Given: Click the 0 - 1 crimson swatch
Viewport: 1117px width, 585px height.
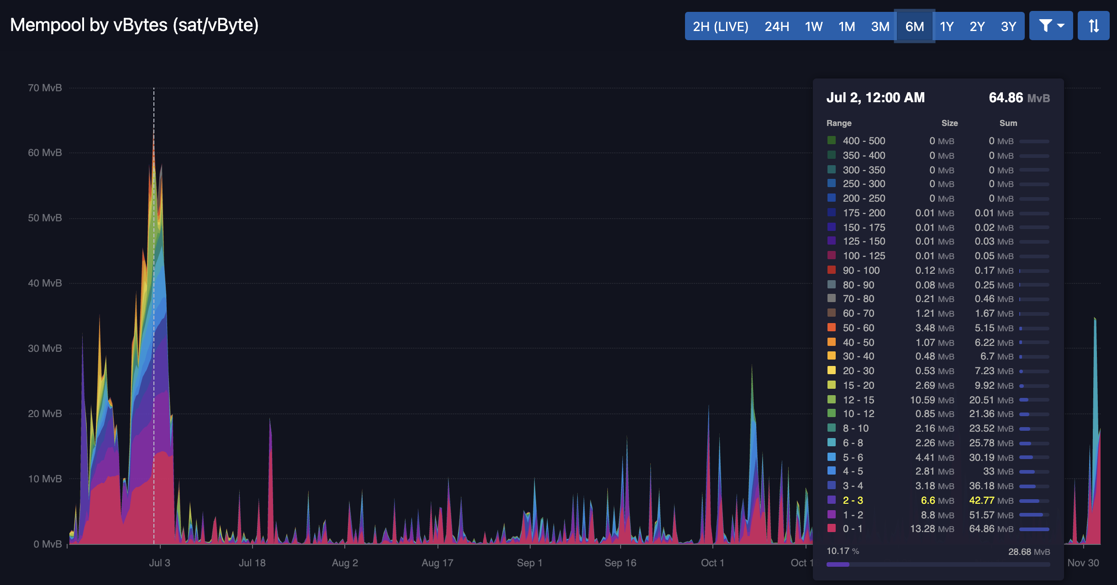Looking at the screenshot, I should [832, 528].
